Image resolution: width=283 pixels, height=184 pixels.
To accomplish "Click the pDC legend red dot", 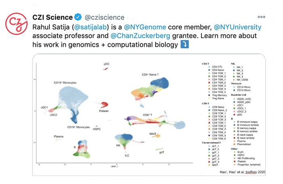I will pyautogui.click(x=234, y=115).
